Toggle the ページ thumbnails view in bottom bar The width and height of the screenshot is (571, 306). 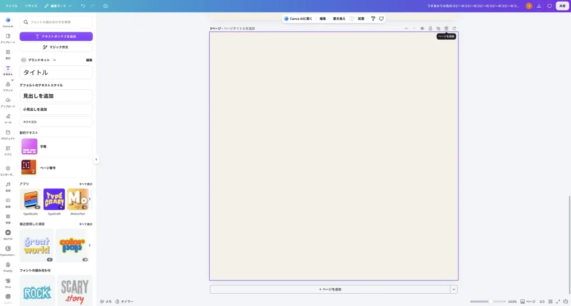[x=528, y=302]
